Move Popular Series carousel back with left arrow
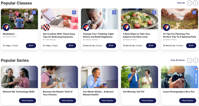Image resolution: width=199 pixels, height=106 pixels. 190,60
